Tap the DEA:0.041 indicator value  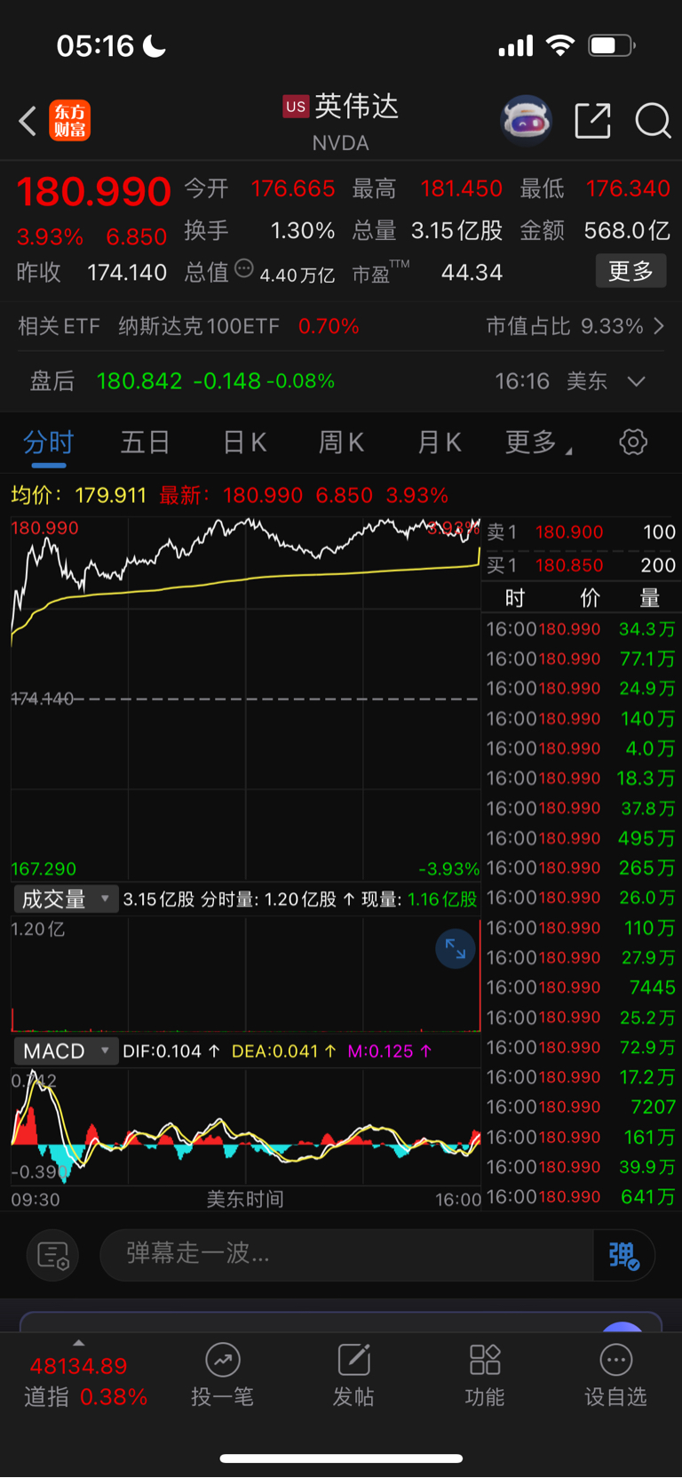[x=283, y=1051]
